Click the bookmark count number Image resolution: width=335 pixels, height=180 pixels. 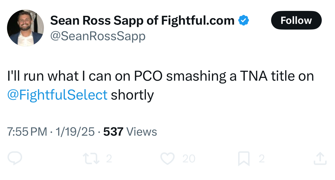click(x=262, y=159)
